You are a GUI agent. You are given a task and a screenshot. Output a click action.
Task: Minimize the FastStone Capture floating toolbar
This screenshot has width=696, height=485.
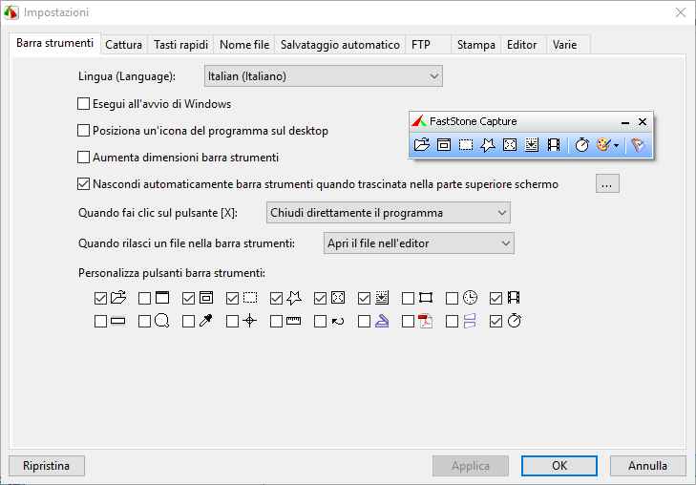625,121
